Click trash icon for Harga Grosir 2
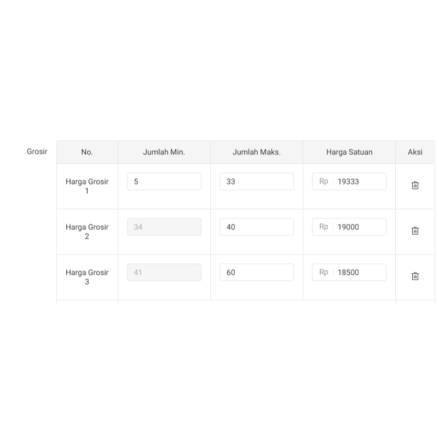439x439 pixels. coord(415,231)
